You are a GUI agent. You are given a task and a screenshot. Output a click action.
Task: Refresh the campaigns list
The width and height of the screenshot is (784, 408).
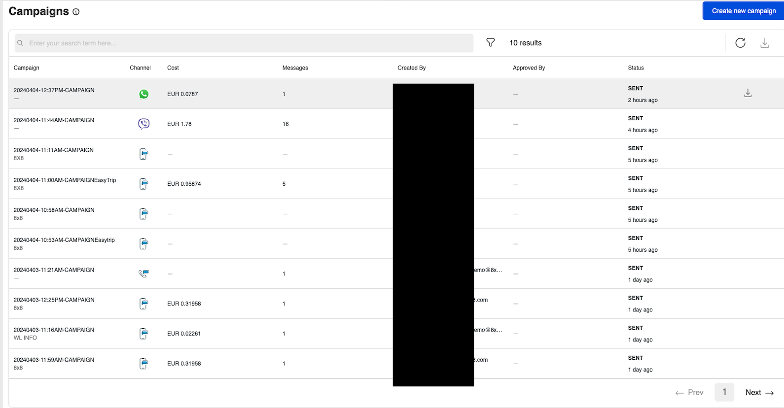[x=740, y=43]
